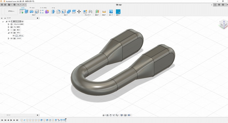This screenshot has height=123, width=228.
Task: Click the blue Select tool icon
Action: 118,12
